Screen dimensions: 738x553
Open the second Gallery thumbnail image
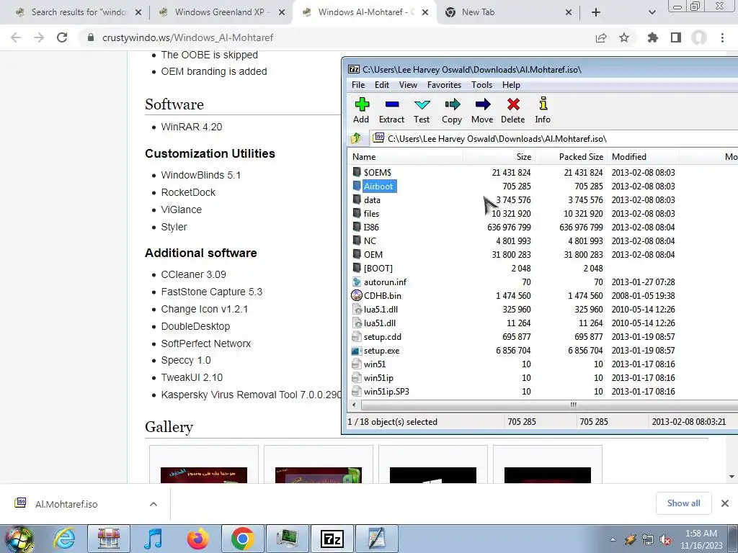(319, 475)
